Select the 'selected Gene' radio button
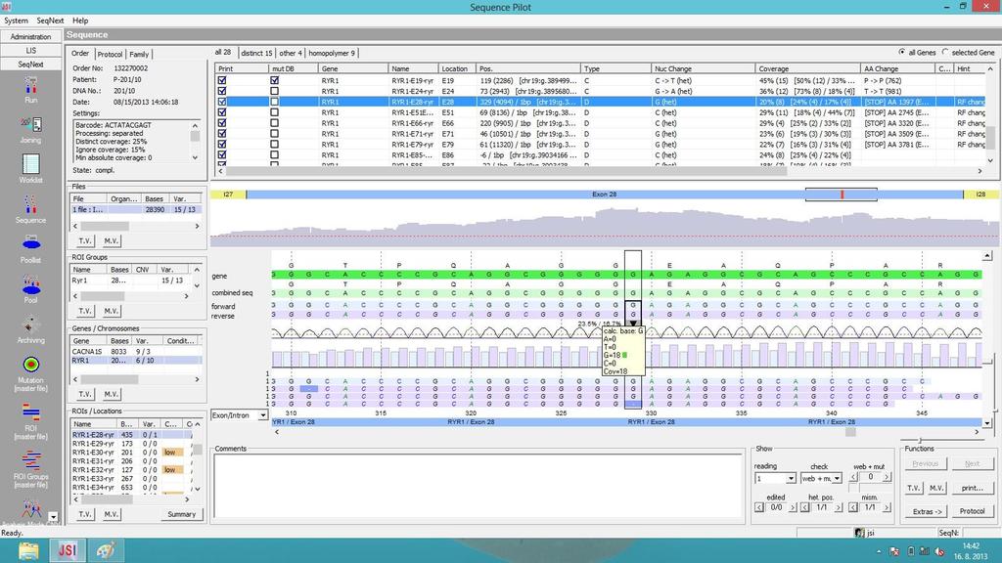The image size is (1002, 563). point(945,53)
